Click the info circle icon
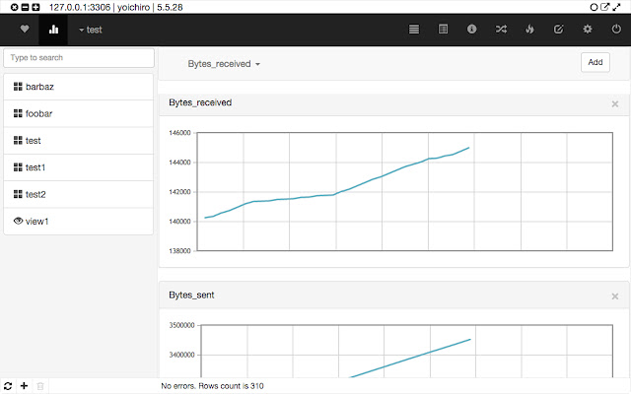This screenshot has width=631, height=394. tap(472, 29)
